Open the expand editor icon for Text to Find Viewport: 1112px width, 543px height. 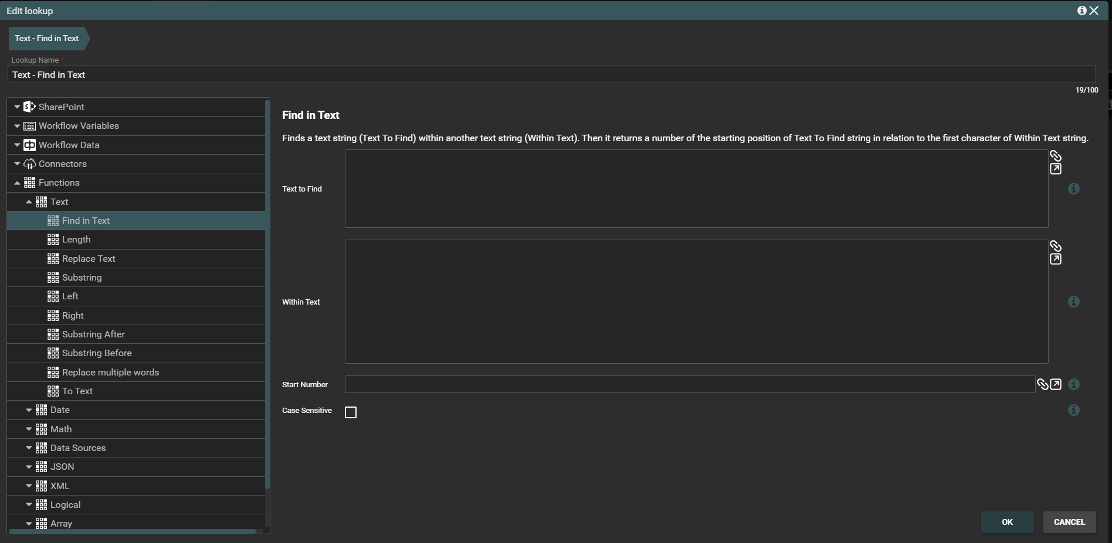tap(1055, 169)
